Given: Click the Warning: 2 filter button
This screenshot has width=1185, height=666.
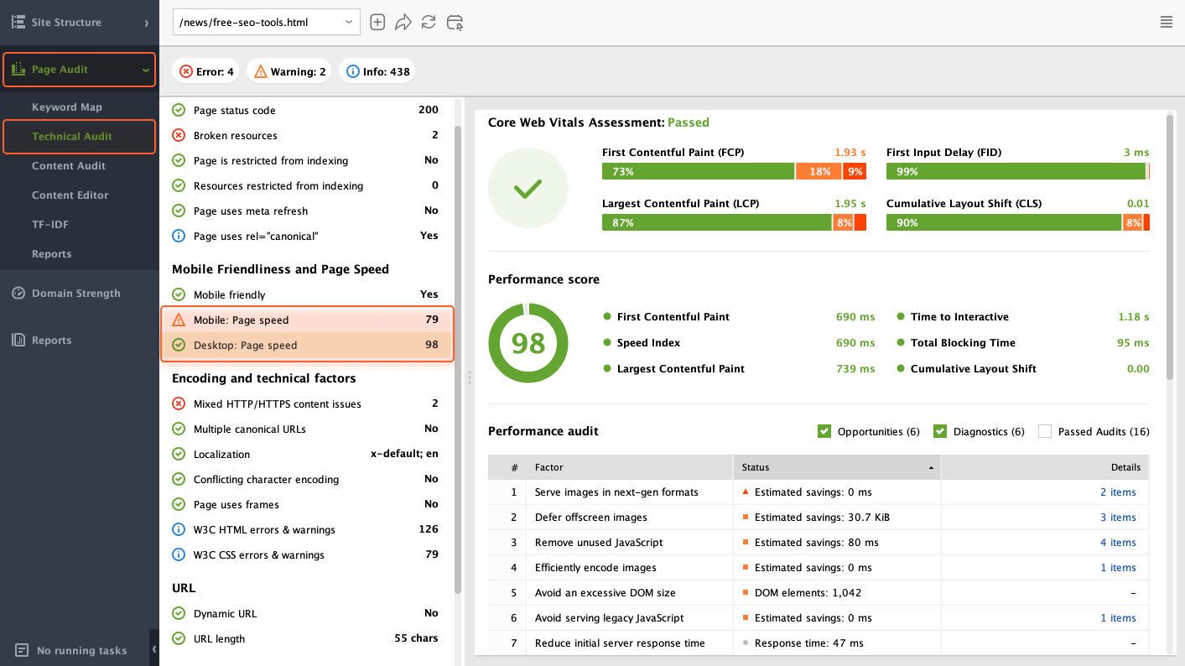Looking at the screenshot, I should (x=289, y=71).
